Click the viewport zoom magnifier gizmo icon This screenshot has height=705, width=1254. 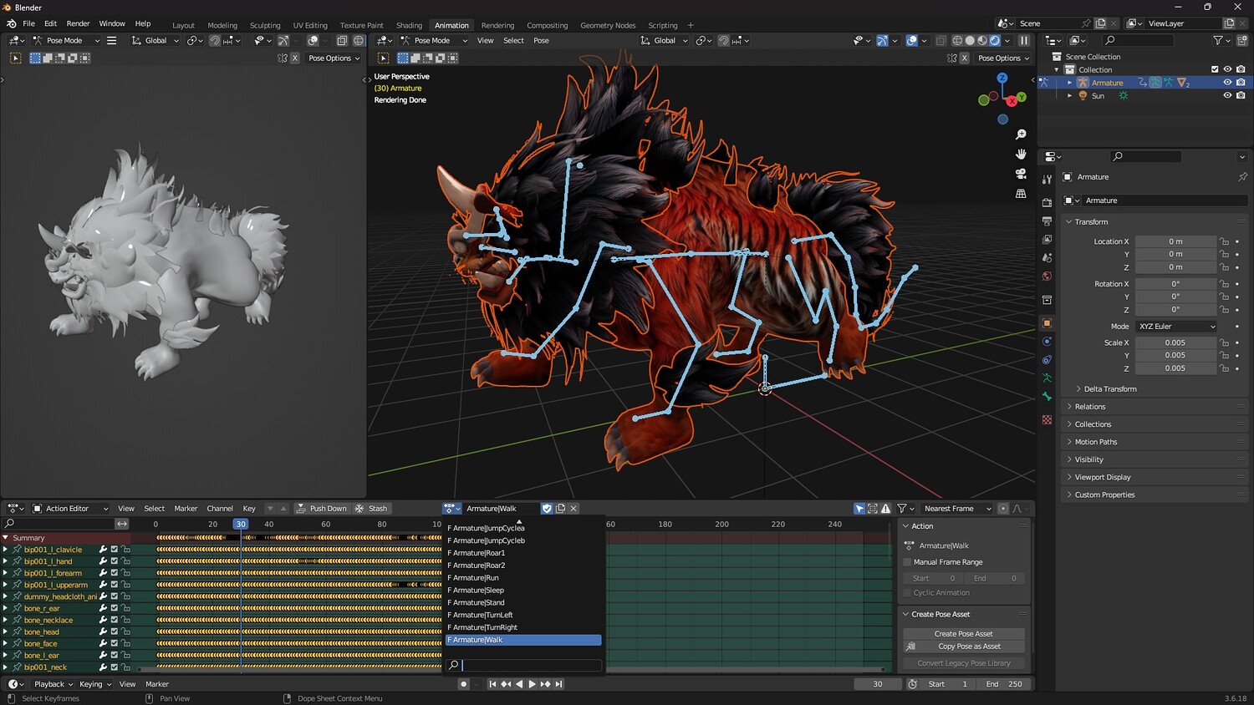tap(1021, 134)
